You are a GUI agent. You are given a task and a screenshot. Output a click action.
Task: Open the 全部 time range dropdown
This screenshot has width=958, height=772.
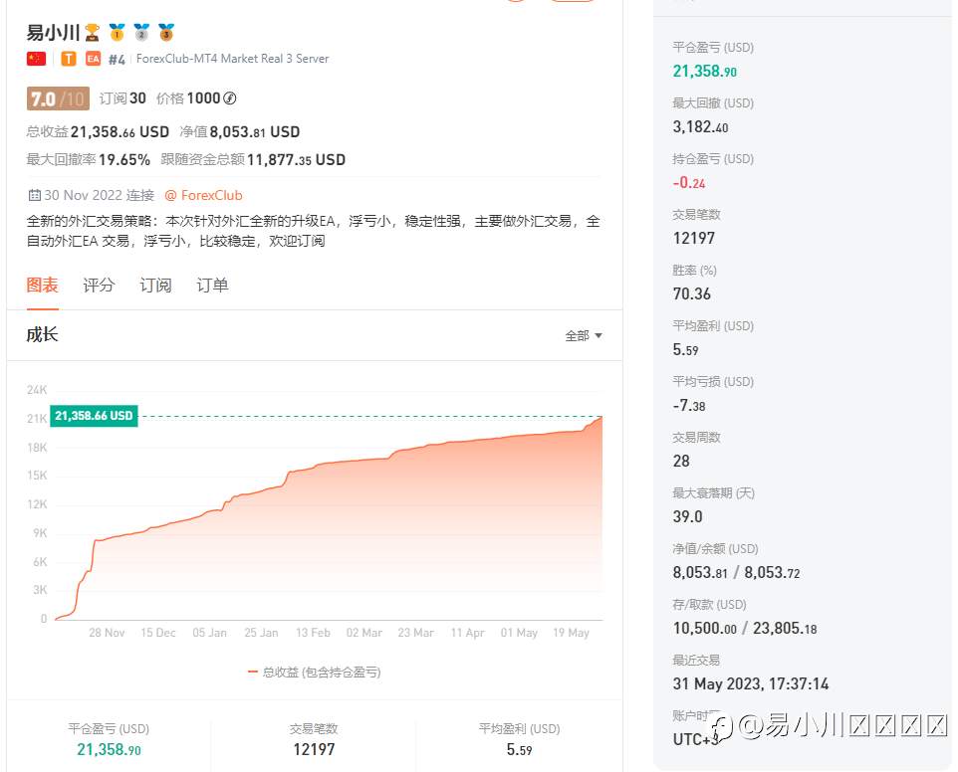(584, 335)
